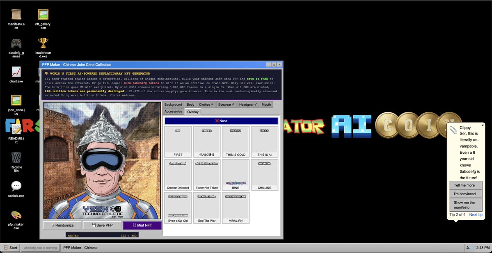Click the volume icon in system tray
This screenshot has height=253, width=492.
468,248
